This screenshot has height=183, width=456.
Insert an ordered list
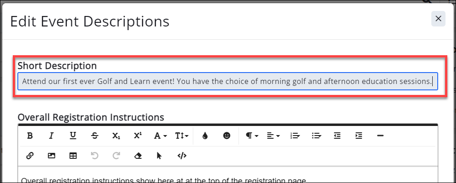[x=295, y=136]
